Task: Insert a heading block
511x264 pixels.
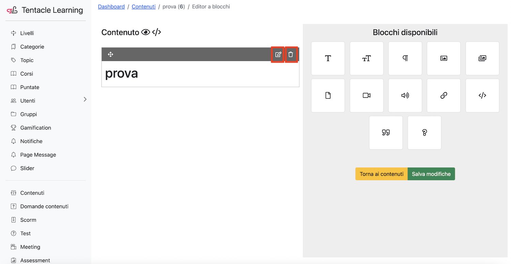Action: point(367,58)
